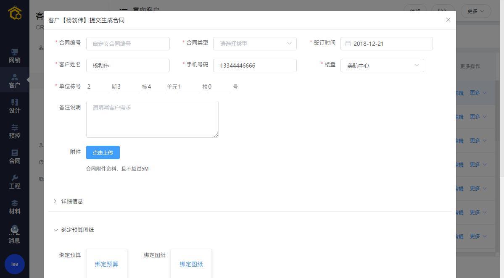Open the 消息 messages icon in sidebar
504x278 pixels.
click(x=15, y=230)
